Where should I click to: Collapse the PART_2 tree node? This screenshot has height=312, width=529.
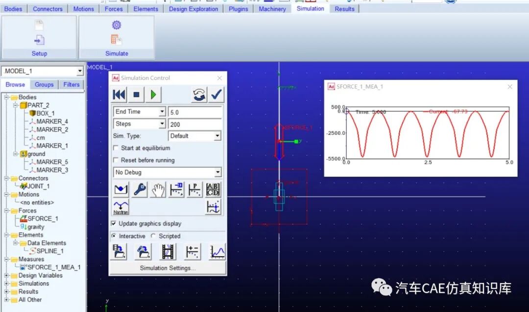point(16,105)
